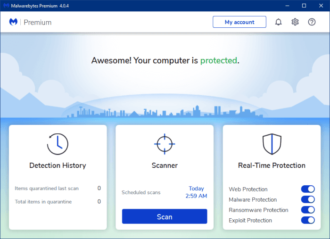Click the Total items in quarantine label

[43, 202]
